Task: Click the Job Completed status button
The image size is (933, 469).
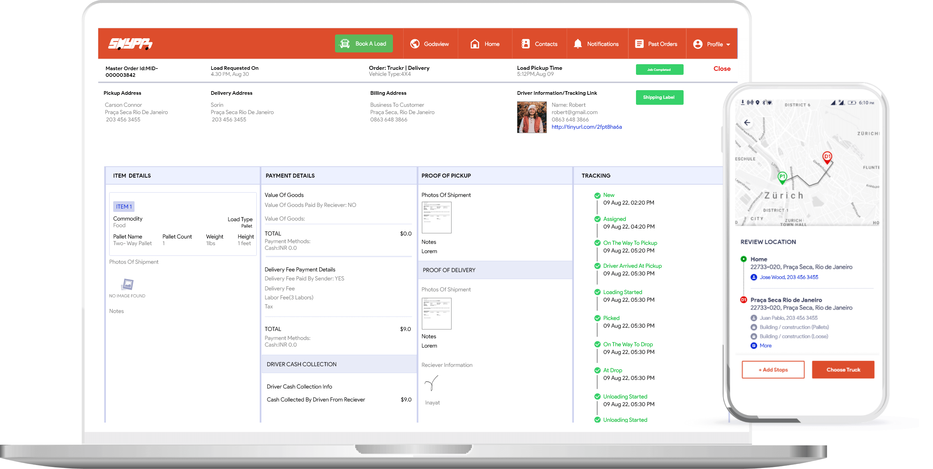Action: tap(660, 70)
